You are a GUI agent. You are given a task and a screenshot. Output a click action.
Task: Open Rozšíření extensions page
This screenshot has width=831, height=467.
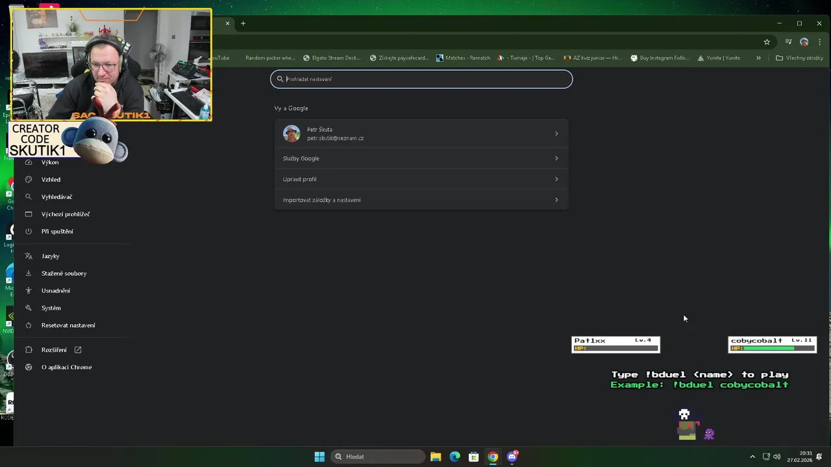(x=54, y=350)
